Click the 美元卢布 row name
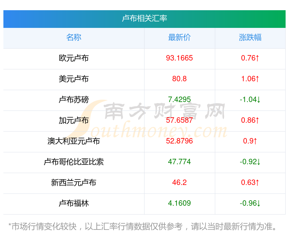The image size is (289, 237). point(74,79)
